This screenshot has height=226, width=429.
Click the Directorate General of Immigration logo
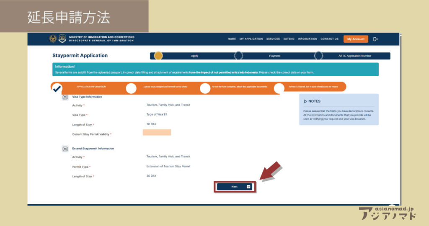62,39
